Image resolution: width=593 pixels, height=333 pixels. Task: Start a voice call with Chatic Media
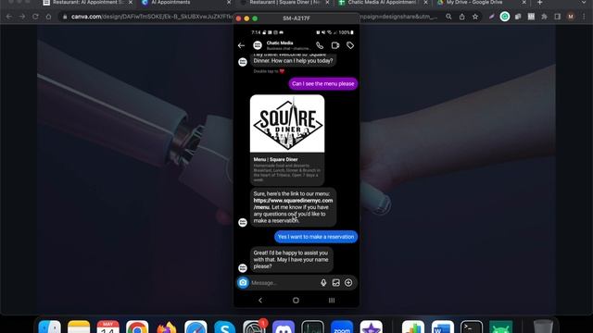point(320,45)
